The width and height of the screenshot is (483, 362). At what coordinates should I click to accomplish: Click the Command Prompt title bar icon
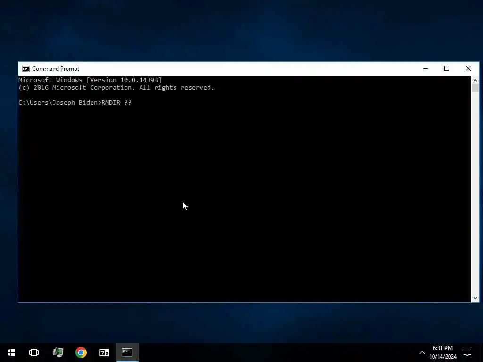coord(26,69)
